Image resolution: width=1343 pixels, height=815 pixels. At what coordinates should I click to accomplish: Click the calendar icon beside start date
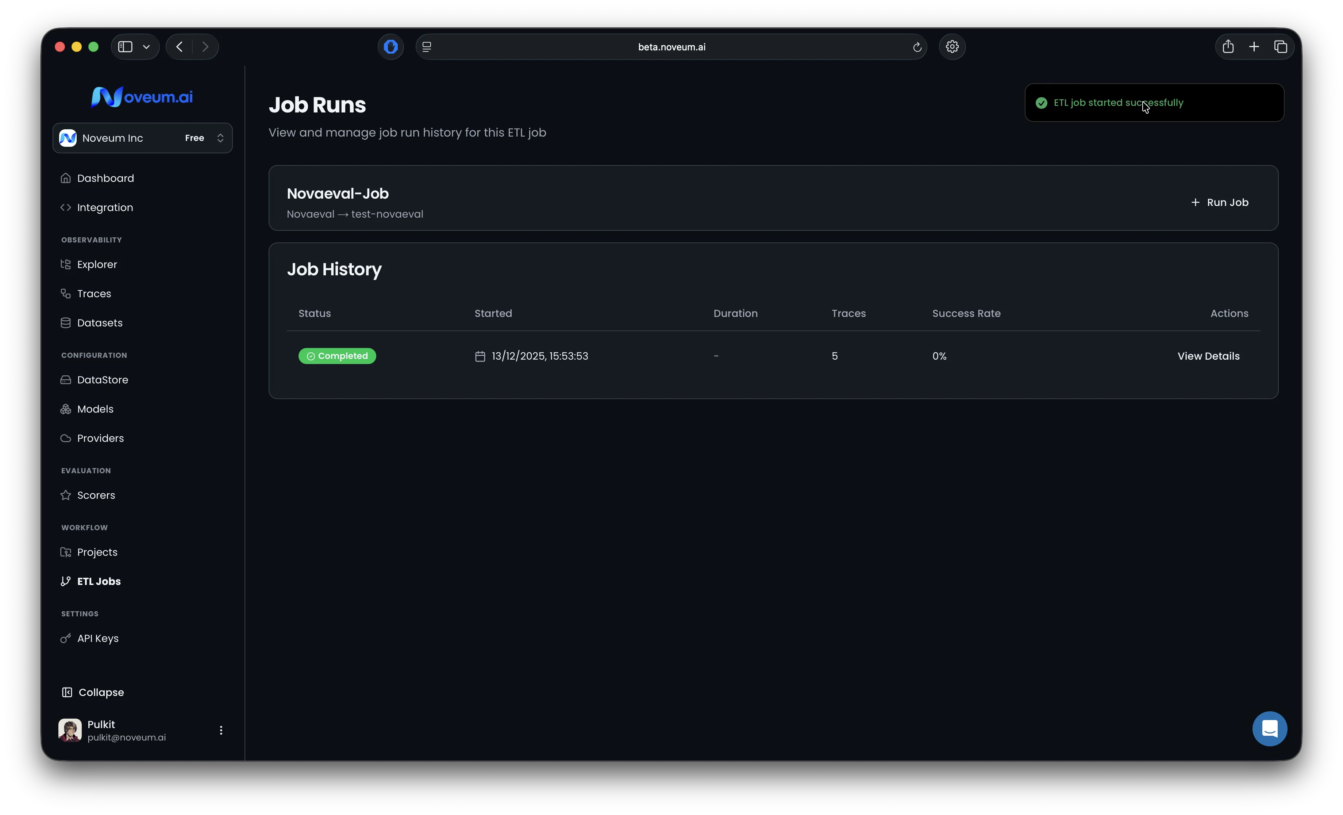click(x=480, y=356)
